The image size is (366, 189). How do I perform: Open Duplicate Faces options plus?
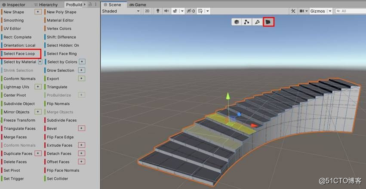(38, 153)
